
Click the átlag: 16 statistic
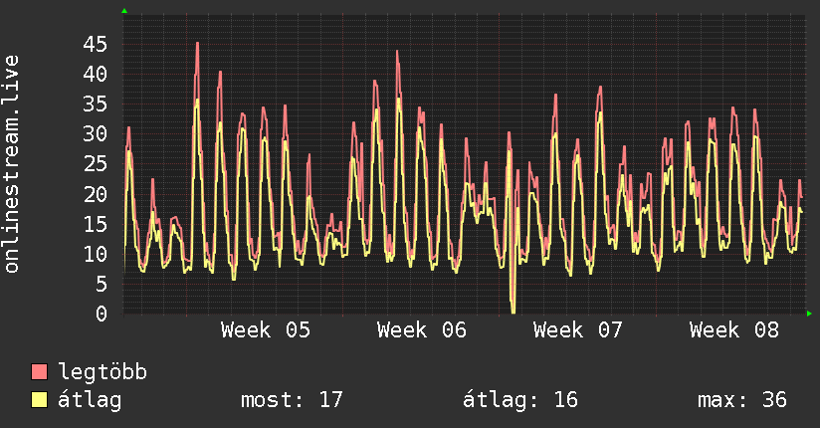(x=520, y=400)
